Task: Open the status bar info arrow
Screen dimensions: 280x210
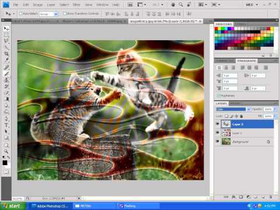Action: pos(79,198)
